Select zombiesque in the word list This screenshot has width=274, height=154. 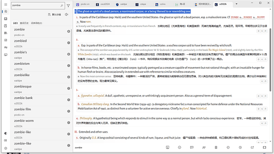(x=41, y=89)
